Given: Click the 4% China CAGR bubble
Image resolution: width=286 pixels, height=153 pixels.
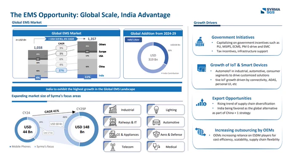Looking at the screenshot, I should click(61, 65).
